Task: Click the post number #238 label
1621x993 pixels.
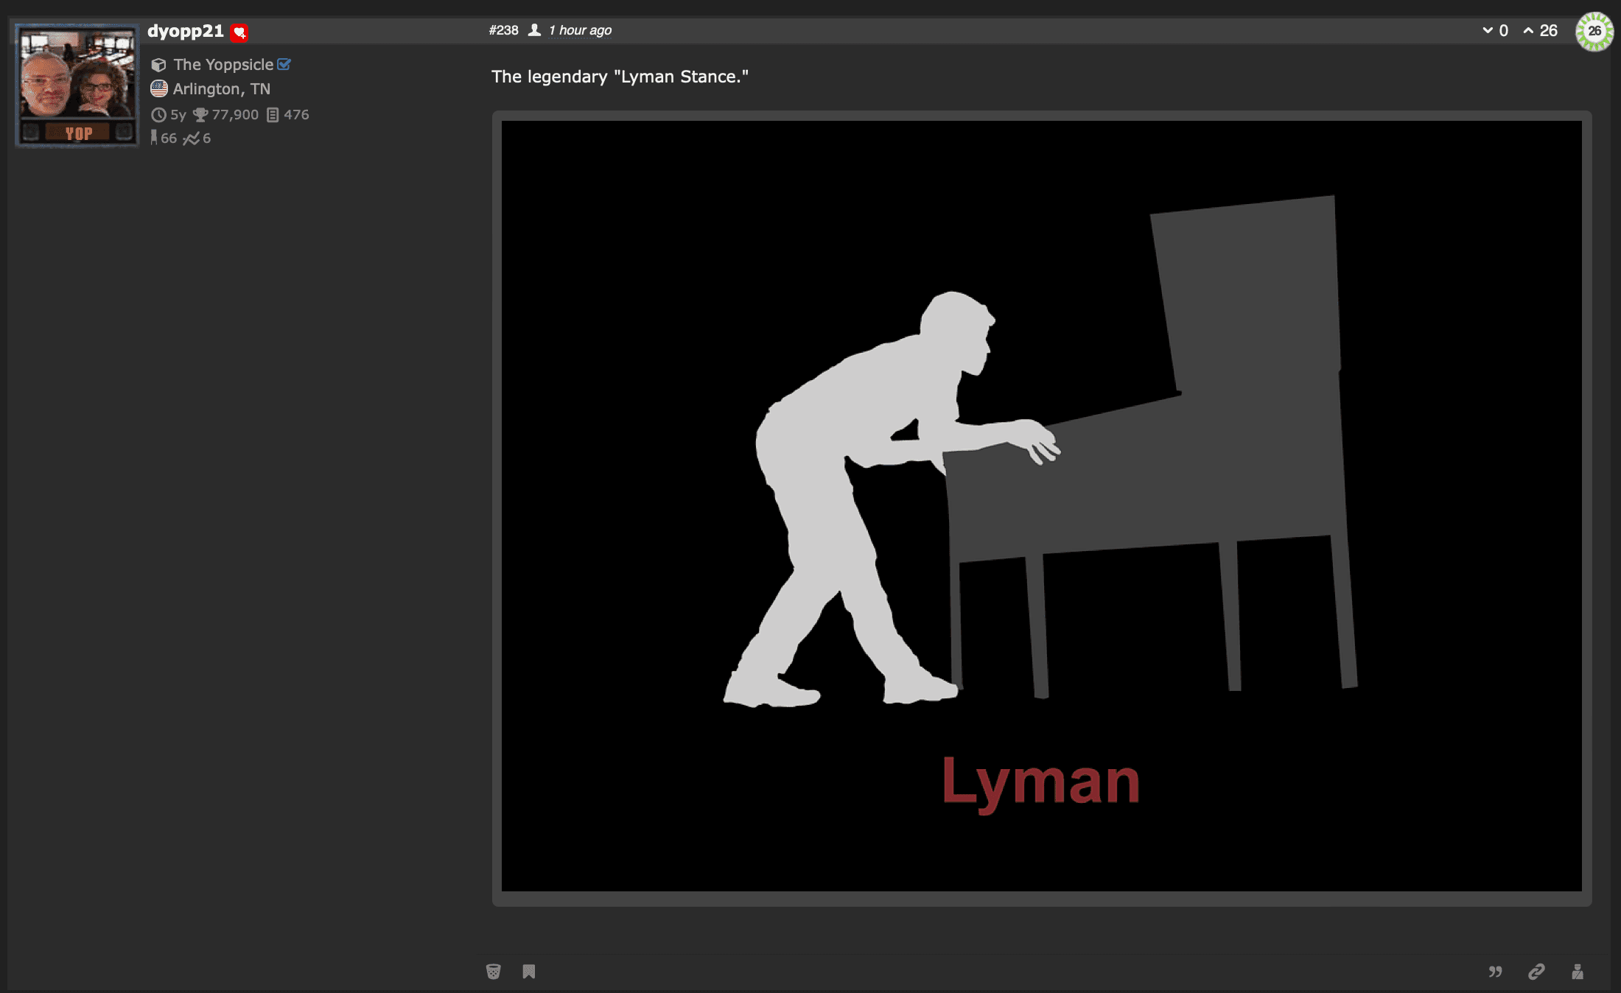Action: (x=503, y=30)
